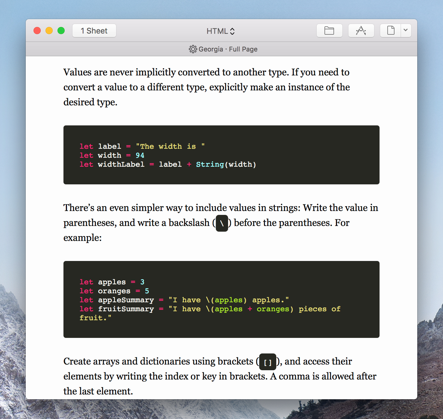The height and width of the screenshot is (419, 443).
Task: Click the green zoom button
Action: point(61,30)
